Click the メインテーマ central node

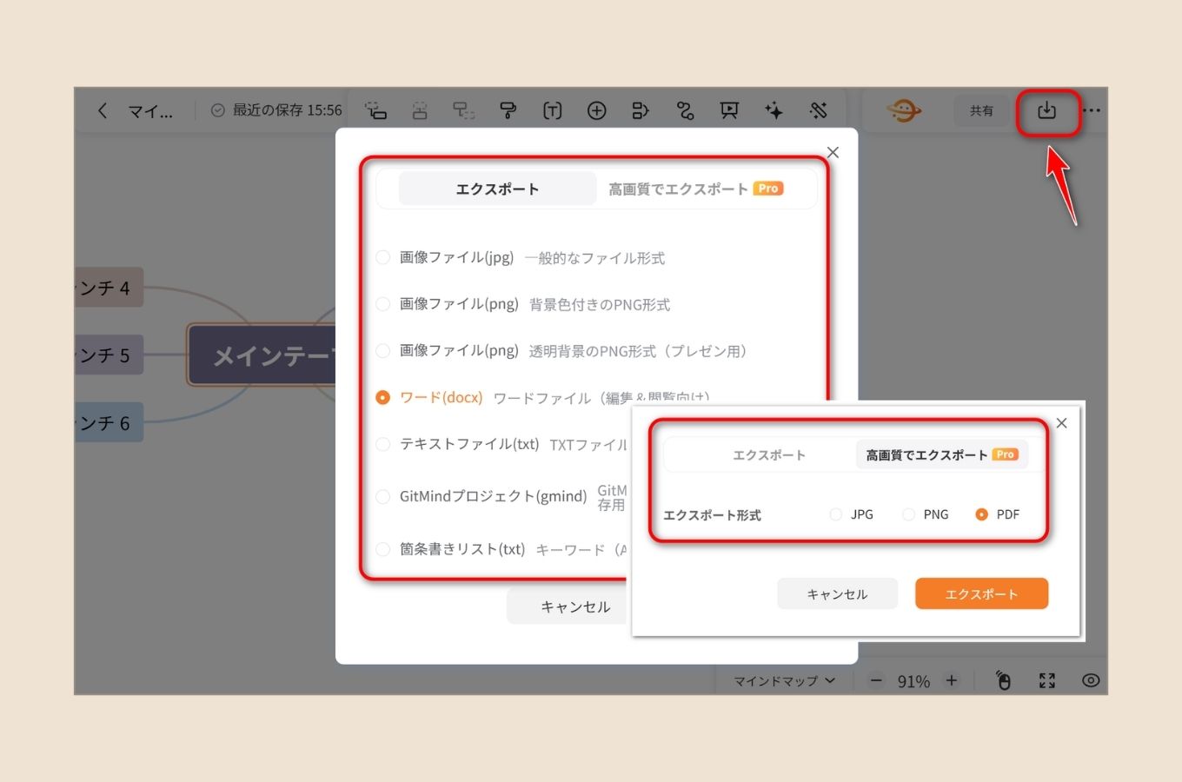pos(262,355)
